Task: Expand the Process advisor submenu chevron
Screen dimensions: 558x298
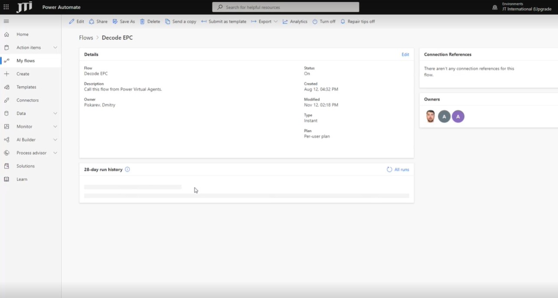Action: [x=55, y=153]
